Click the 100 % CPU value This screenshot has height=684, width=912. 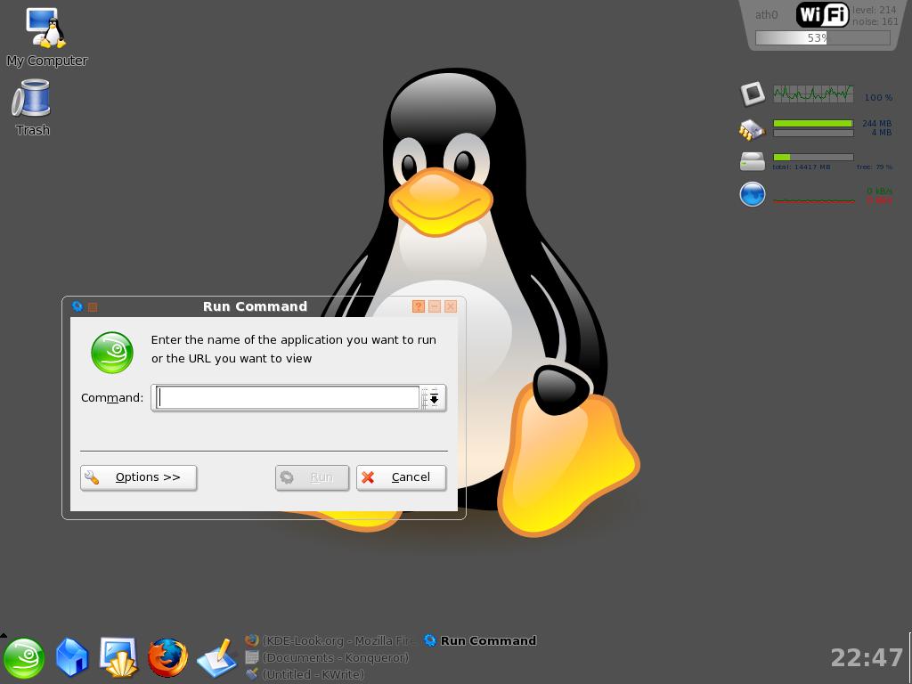[878, 98]
